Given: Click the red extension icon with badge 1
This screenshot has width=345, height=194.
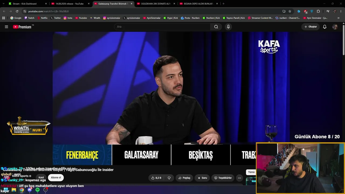Looking at the screenshot, I should (305, 11).
